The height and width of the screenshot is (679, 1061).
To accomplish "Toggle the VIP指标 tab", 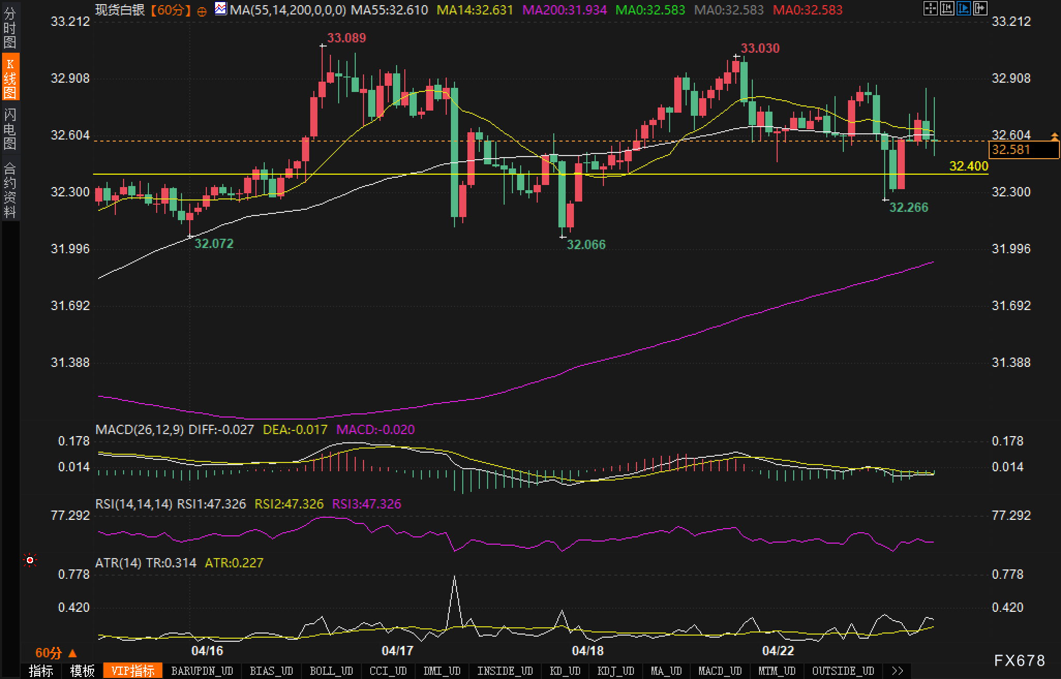I will click(x=133, y=671).
